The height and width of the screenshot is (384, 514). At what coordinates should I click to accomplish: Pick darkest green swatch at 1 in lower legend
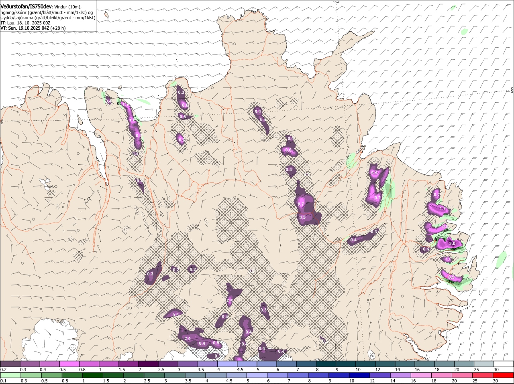click(93, 375)
